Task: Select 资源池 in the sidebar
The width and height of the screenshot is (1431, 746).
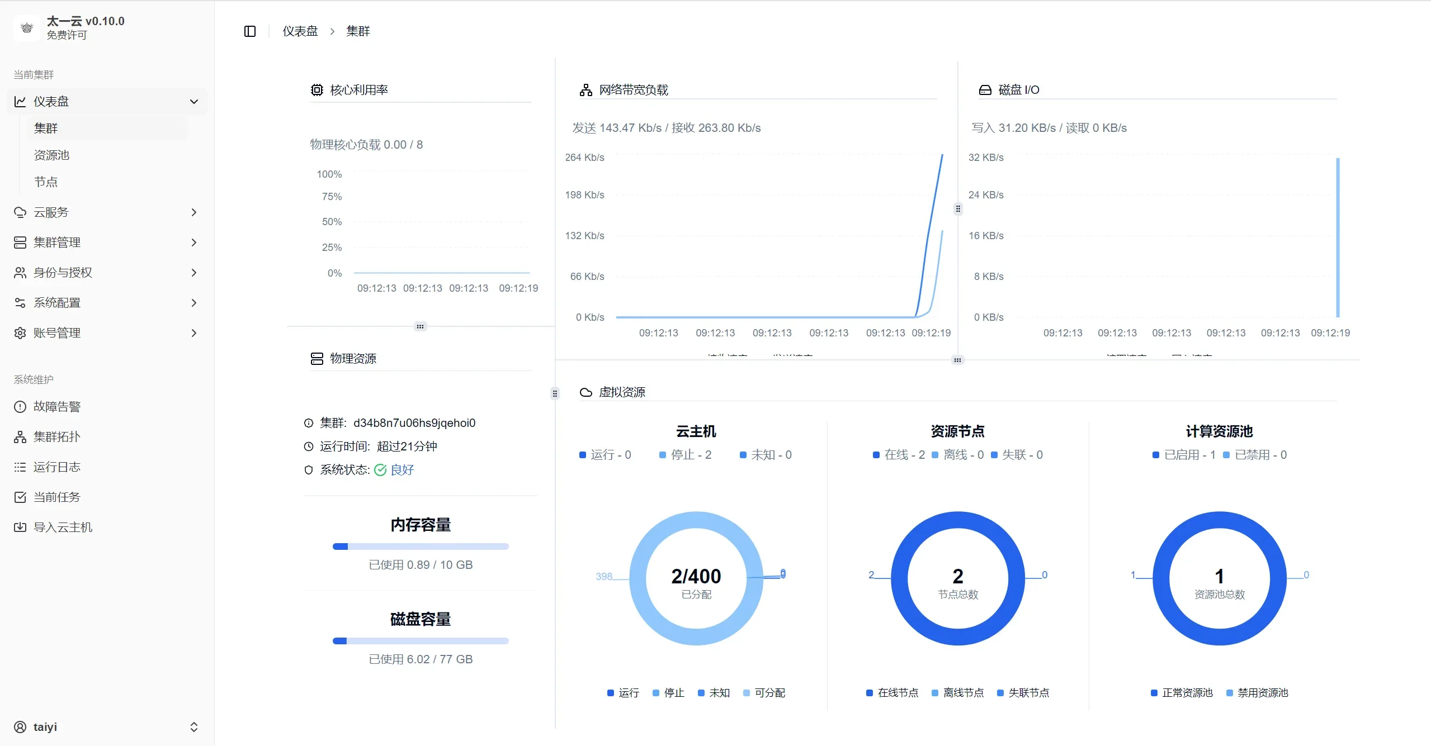Action: click(x=51, y=155)
